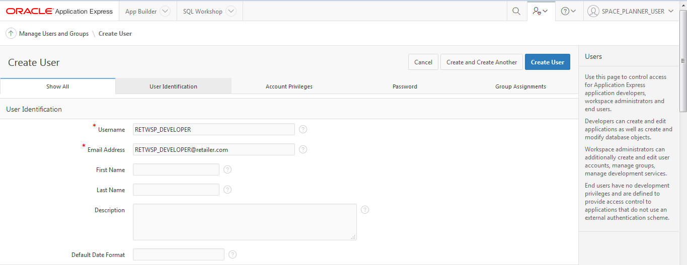Screen dimensions: 687x265
Task: Click the Cancel button
Action: [423, 62]
